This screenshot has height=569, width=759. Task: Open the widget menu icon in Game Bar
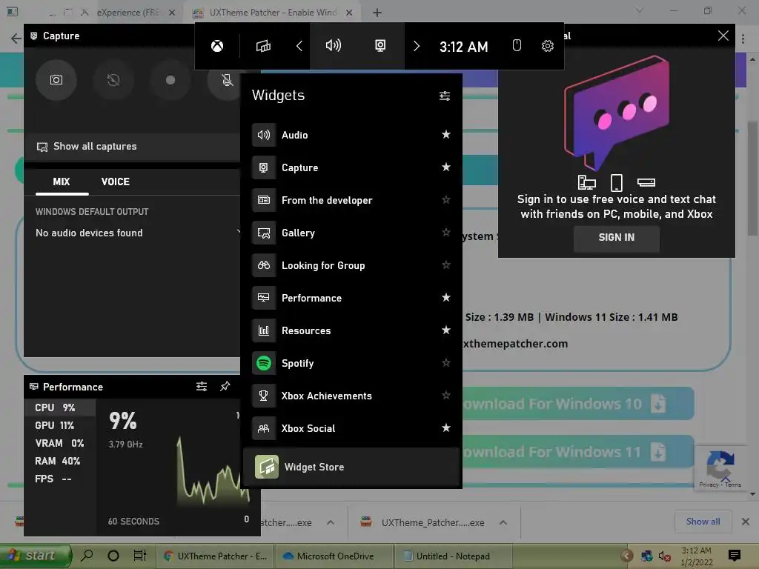pos(263,46)
